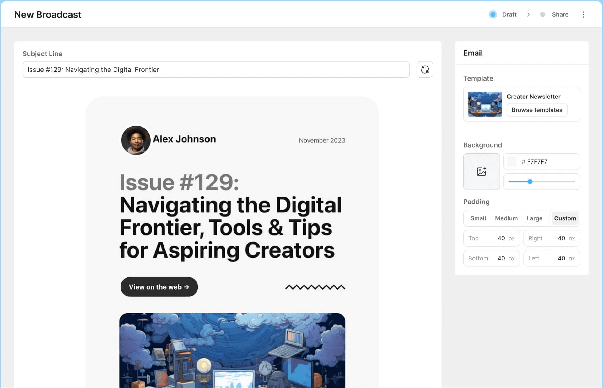
Task: Select Small padding option
Action: (478, 218)
